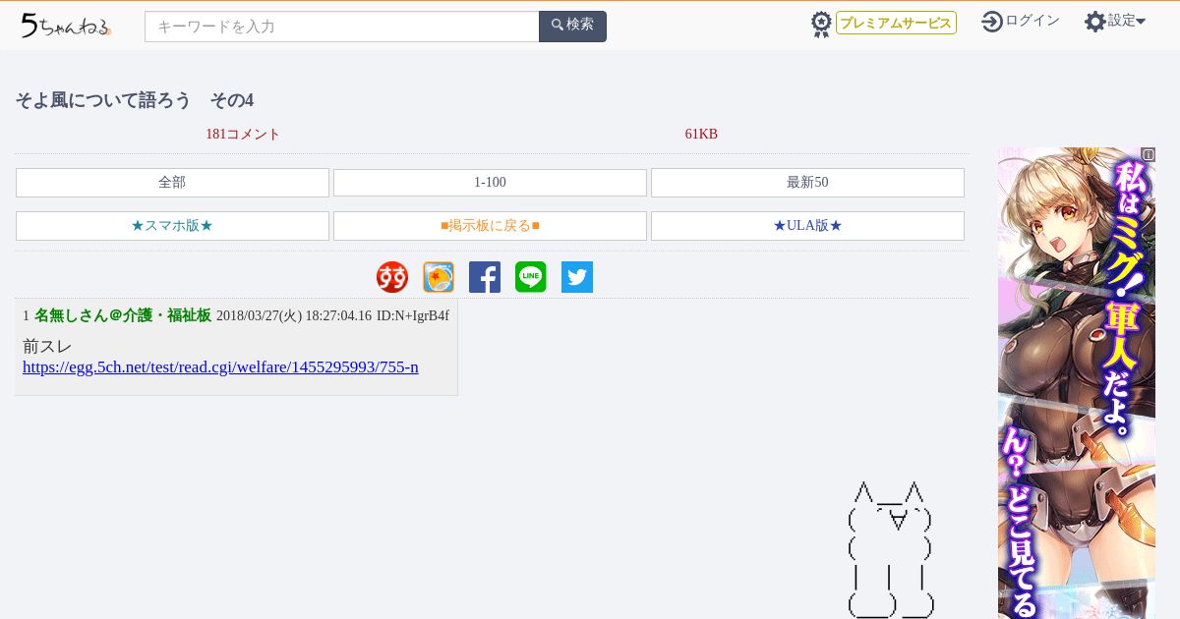The height and width of the screenshot is (619, 1180).
Task: Click post number 1
Action: tap(27, 315)
